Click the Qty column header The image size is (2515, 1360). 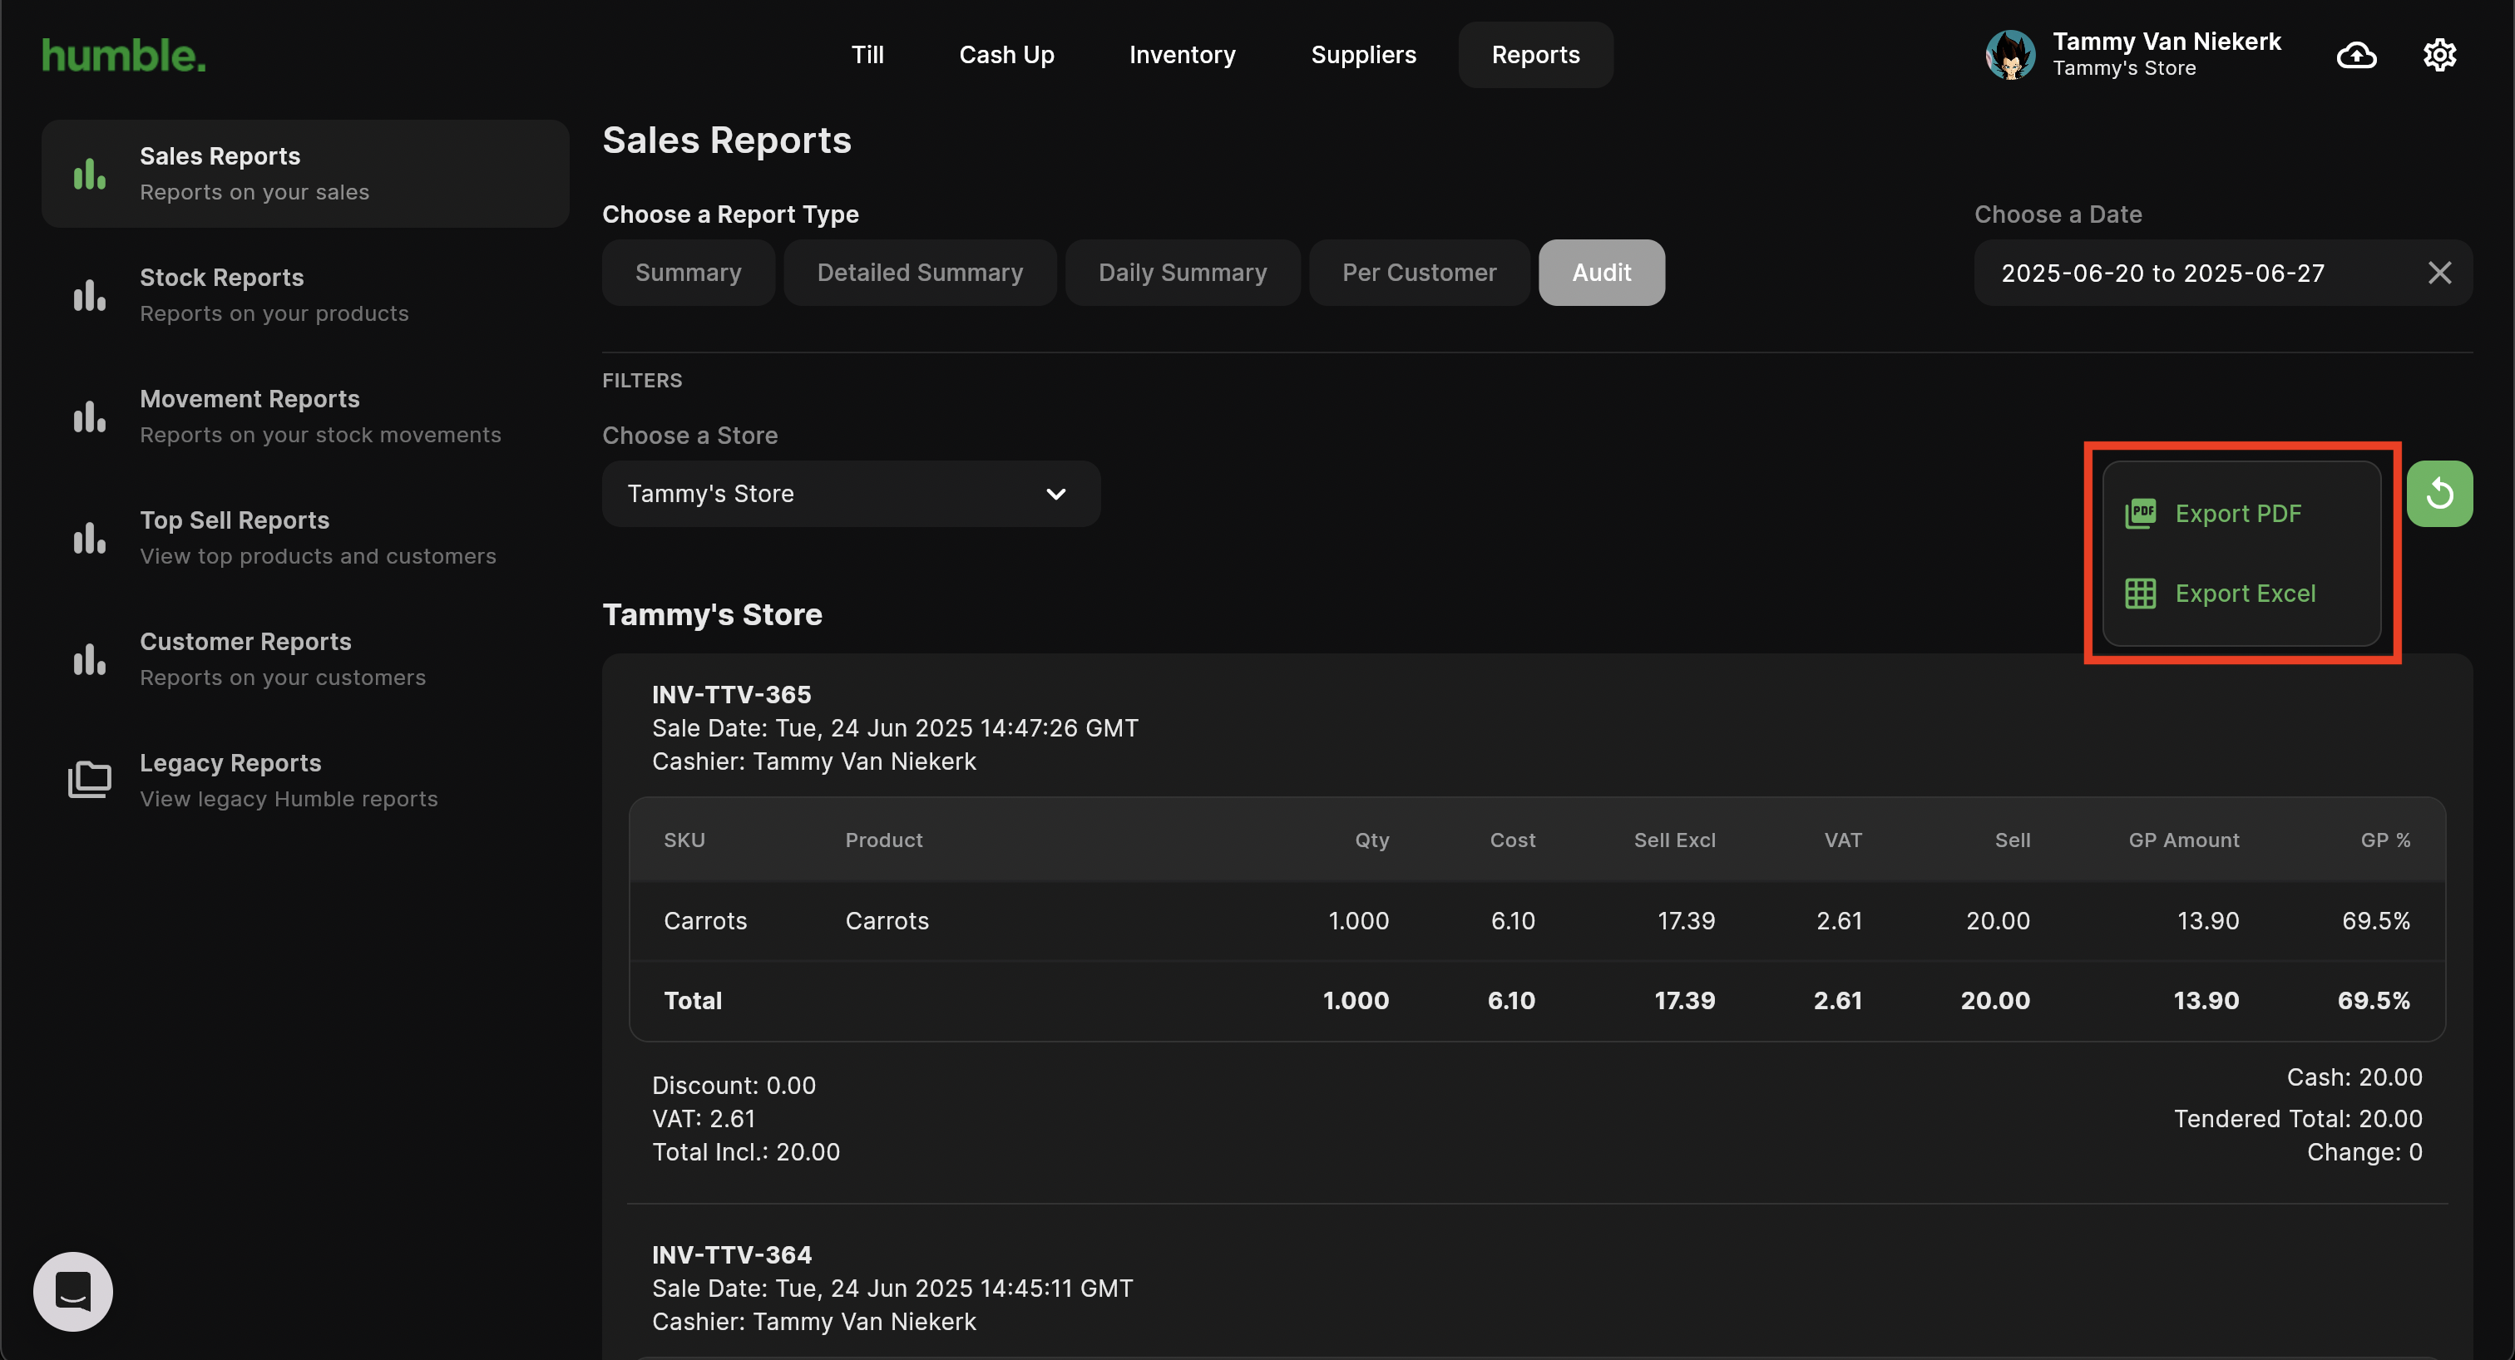1371,840
